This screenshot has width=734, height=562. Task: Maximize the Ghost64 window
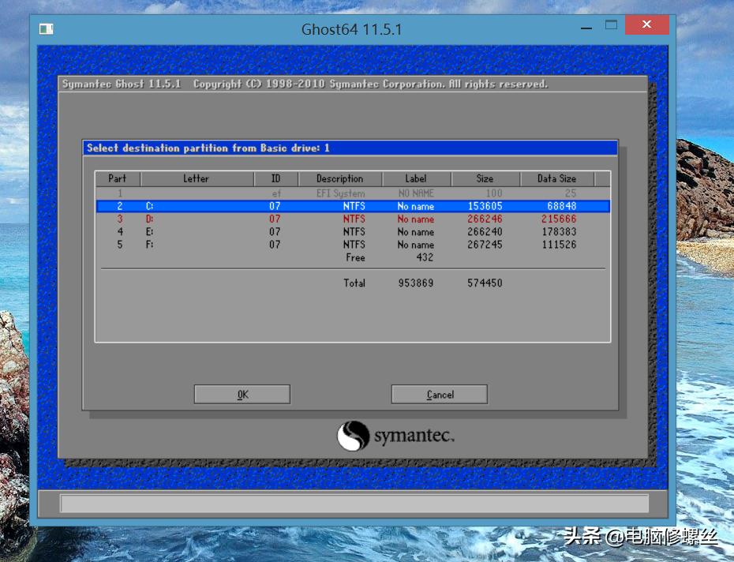[611, 25]
